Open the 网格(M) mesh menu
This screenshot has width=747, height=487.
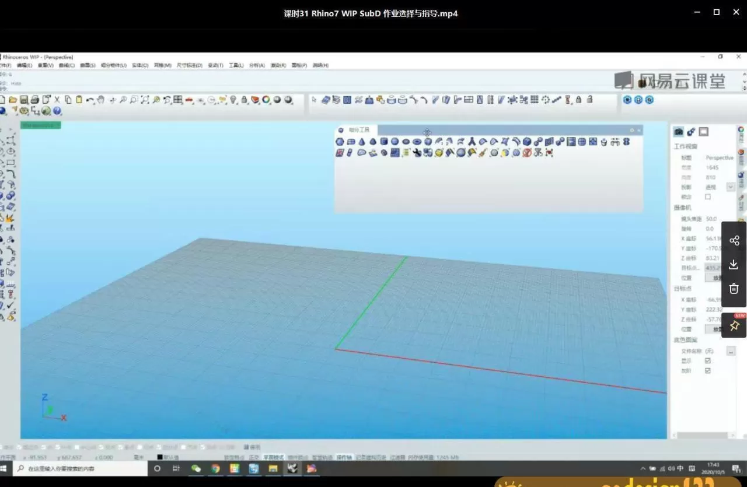[162, 65]
